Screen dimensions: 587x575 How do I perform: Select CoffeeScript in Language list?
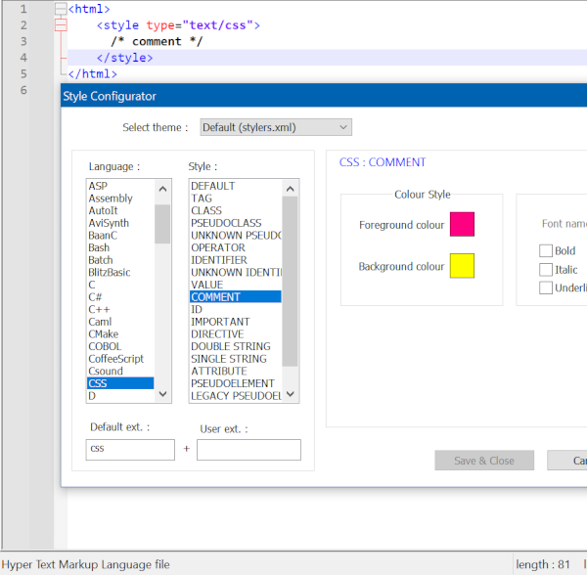click(120, 359)
